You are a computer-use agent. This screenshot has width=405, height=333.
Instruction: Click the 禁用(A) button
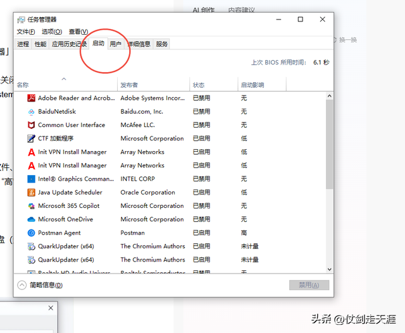pyautogui.click(x=309, y=285)
